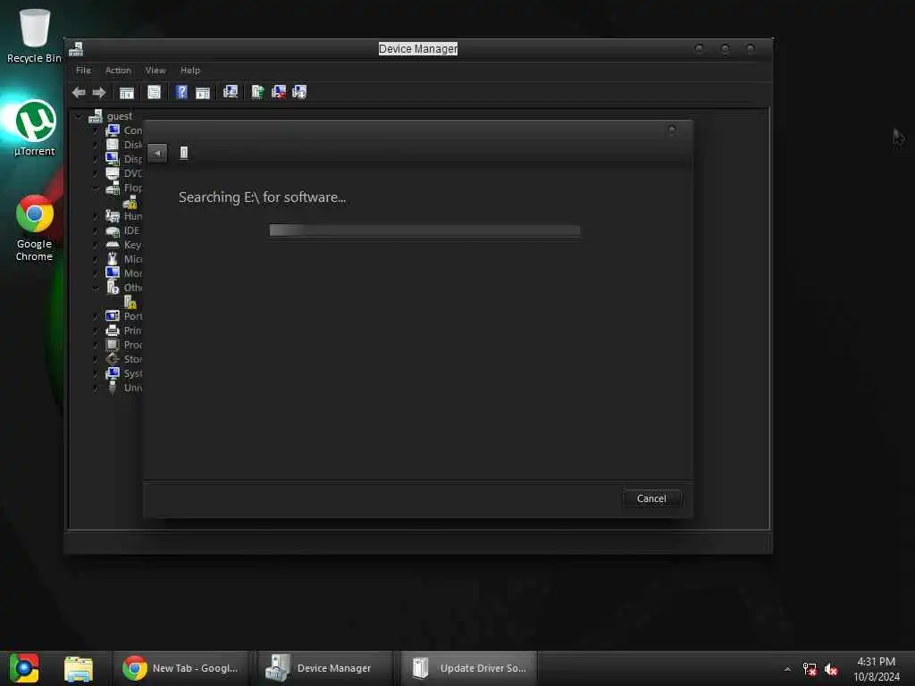
Task: Open the Google Chrome desktop shortcut
Action: tap(35, 228)
